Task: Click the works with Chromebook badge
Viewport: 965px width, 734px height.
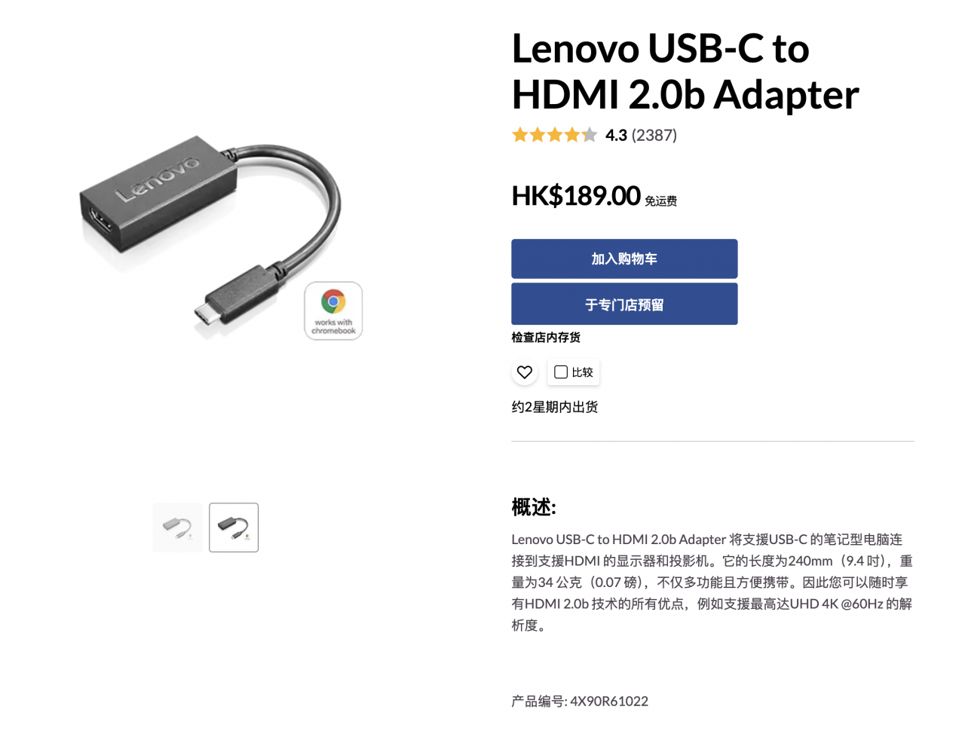Action: (333, 311)
